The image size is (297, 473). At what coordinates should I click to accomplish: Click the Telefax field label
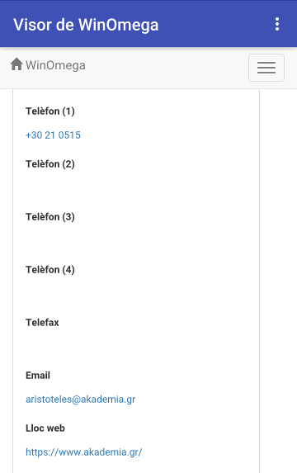(42, 323)
